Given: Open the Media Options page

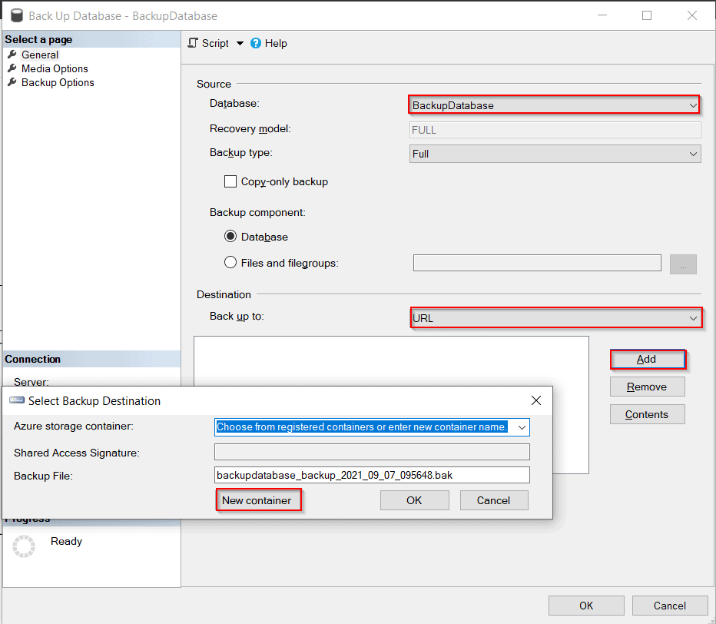Looking at the screenshot, I should pos(54,68).
